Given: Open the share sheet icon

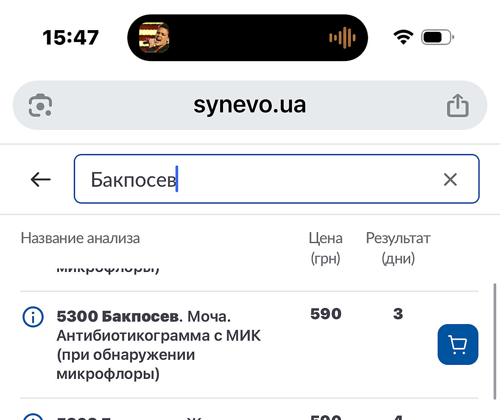Looking at the screenshot, I should 458,105.
